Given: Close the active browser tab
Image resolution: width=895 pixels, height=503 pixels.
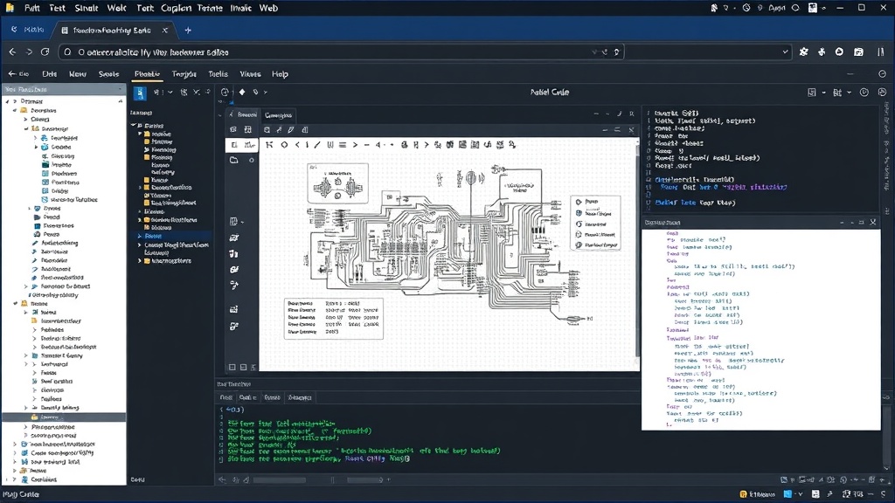Looking at the screenshot, I should click(x=165, y=31).
